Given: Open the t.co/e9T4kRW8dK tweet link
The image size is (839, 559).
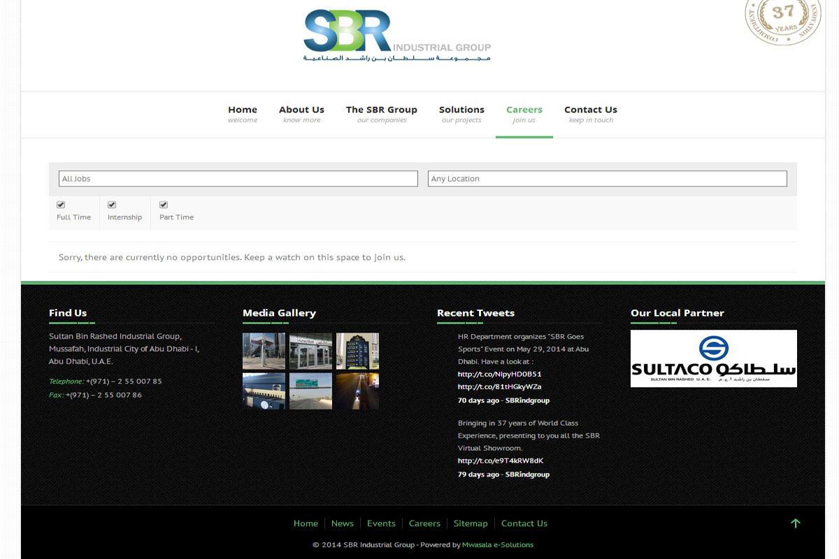Looking at the screenshot, I should pyautogui.click(x=501, y=460).
